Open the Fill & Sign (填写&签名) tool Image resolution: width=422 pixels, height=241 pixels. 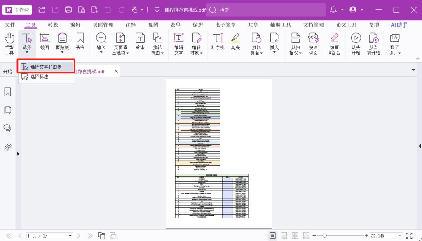tap(334, 44)
